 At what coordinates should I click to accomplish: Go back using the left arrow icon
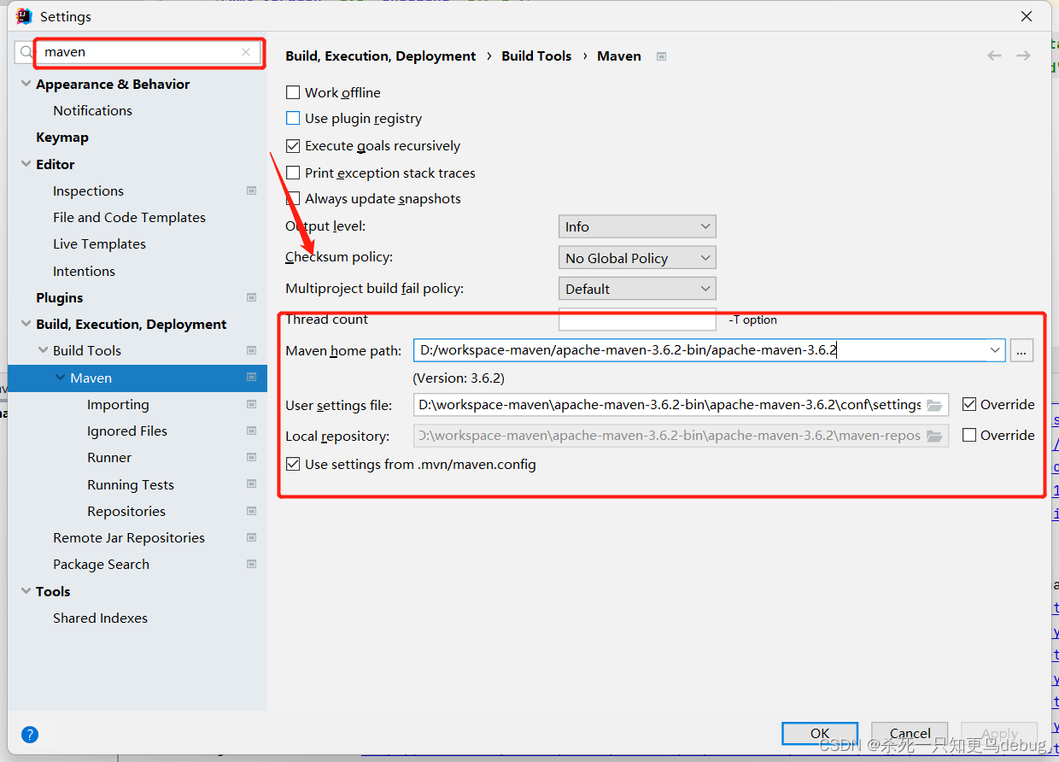point(994,56)
